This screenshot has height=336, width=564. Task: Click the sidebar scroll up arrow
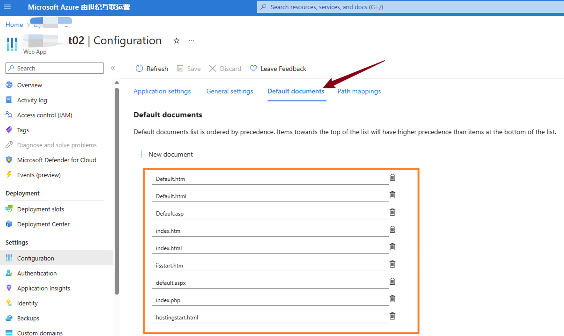coord(117,83)
